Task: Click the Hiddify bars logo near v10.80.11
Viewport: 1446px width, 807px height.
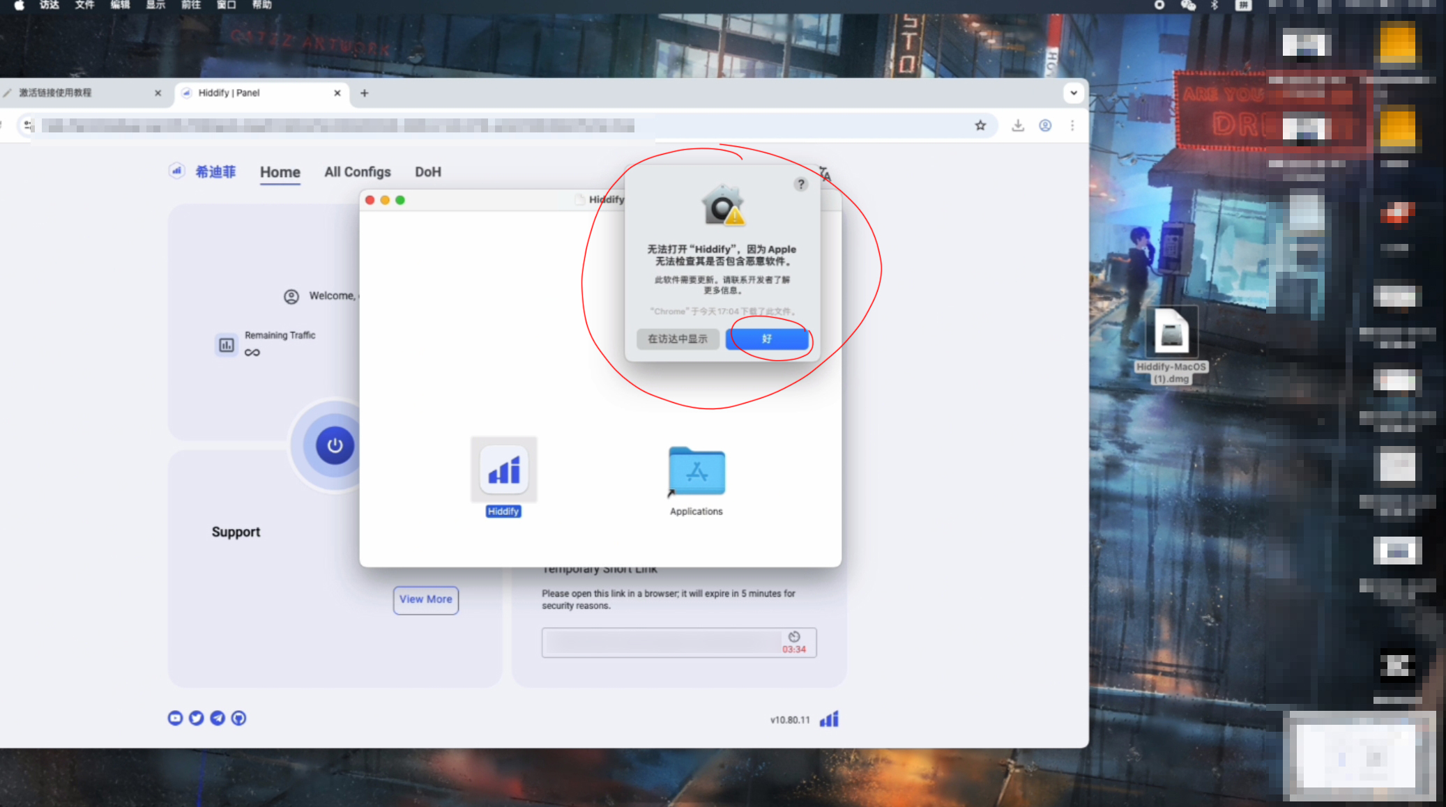Action: 829,719
